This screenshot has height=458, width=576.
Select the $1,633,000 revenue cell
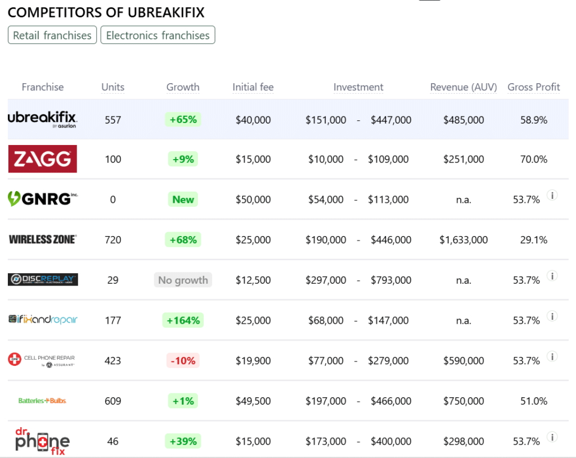(x=463, y=239)
